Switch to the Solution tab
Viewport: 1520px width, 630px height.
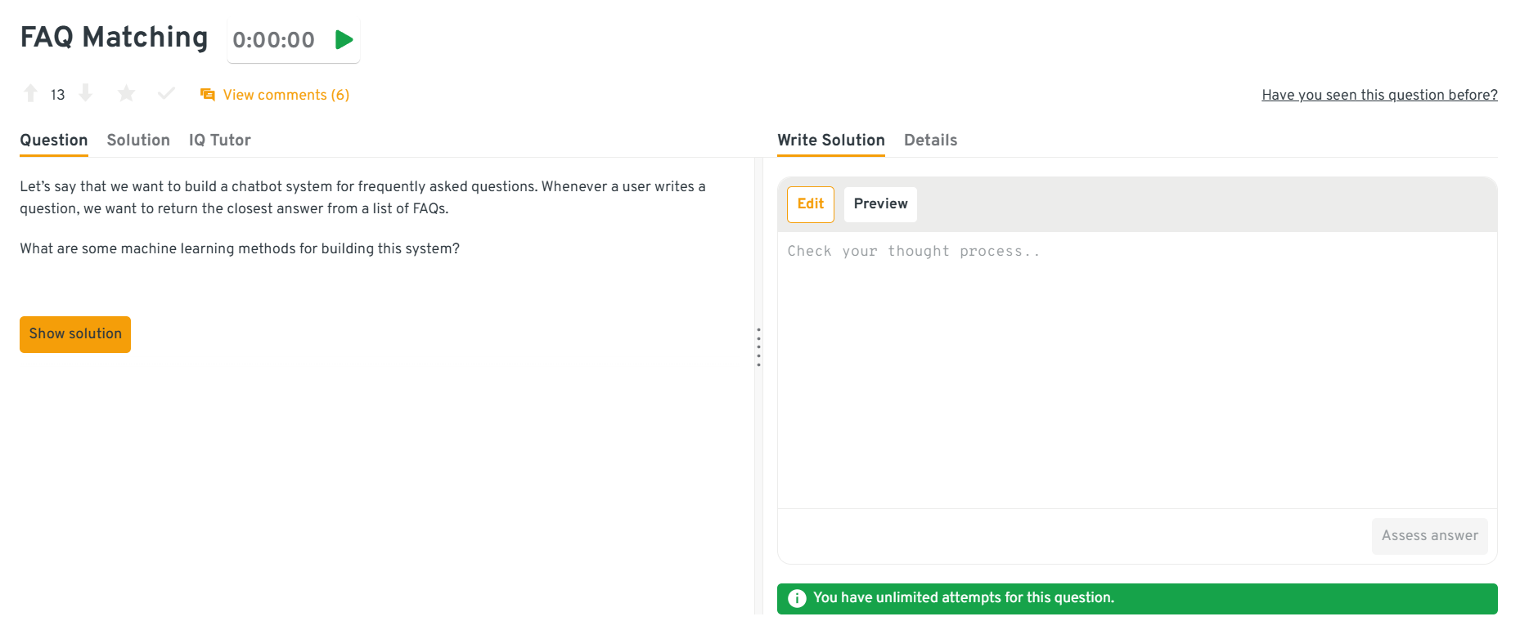(x=138, y=140)
